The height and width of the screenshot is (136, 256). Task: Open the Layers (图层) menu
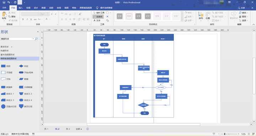244,16
